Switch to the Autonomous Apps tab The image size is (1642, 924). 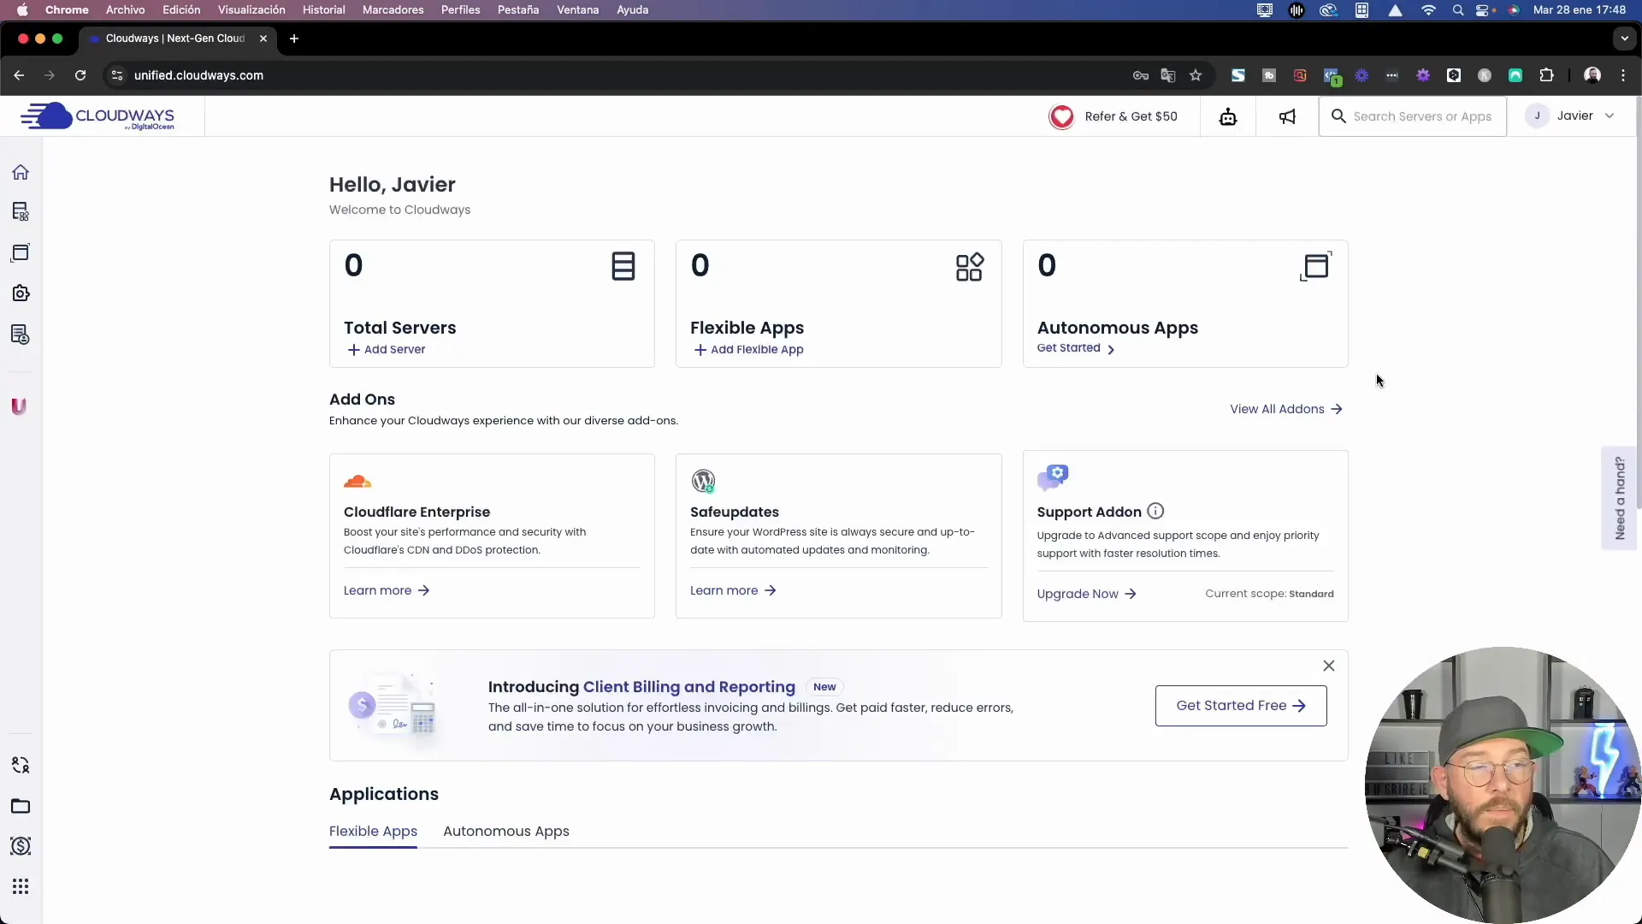[506, 832]
